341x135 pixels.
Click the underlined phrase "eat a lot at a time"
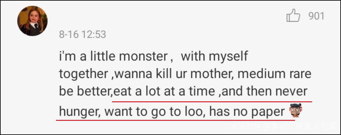pos(164,92)
